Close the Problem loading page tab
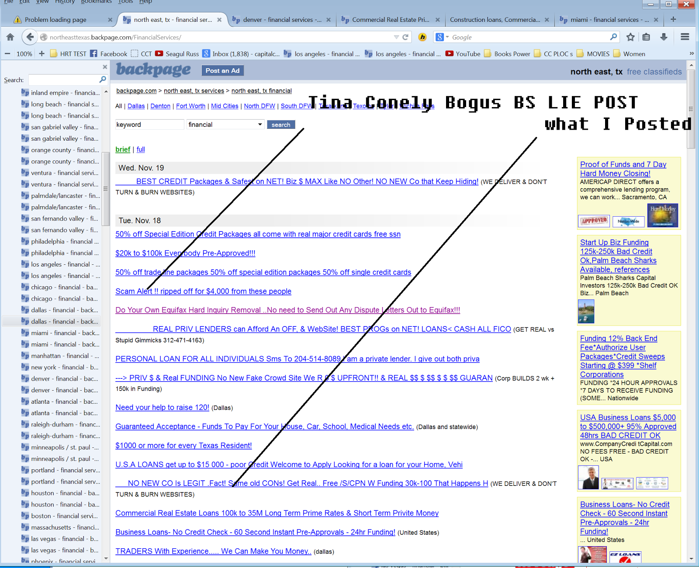The width and height of the screenshot is (699, 568). point(110,20)
